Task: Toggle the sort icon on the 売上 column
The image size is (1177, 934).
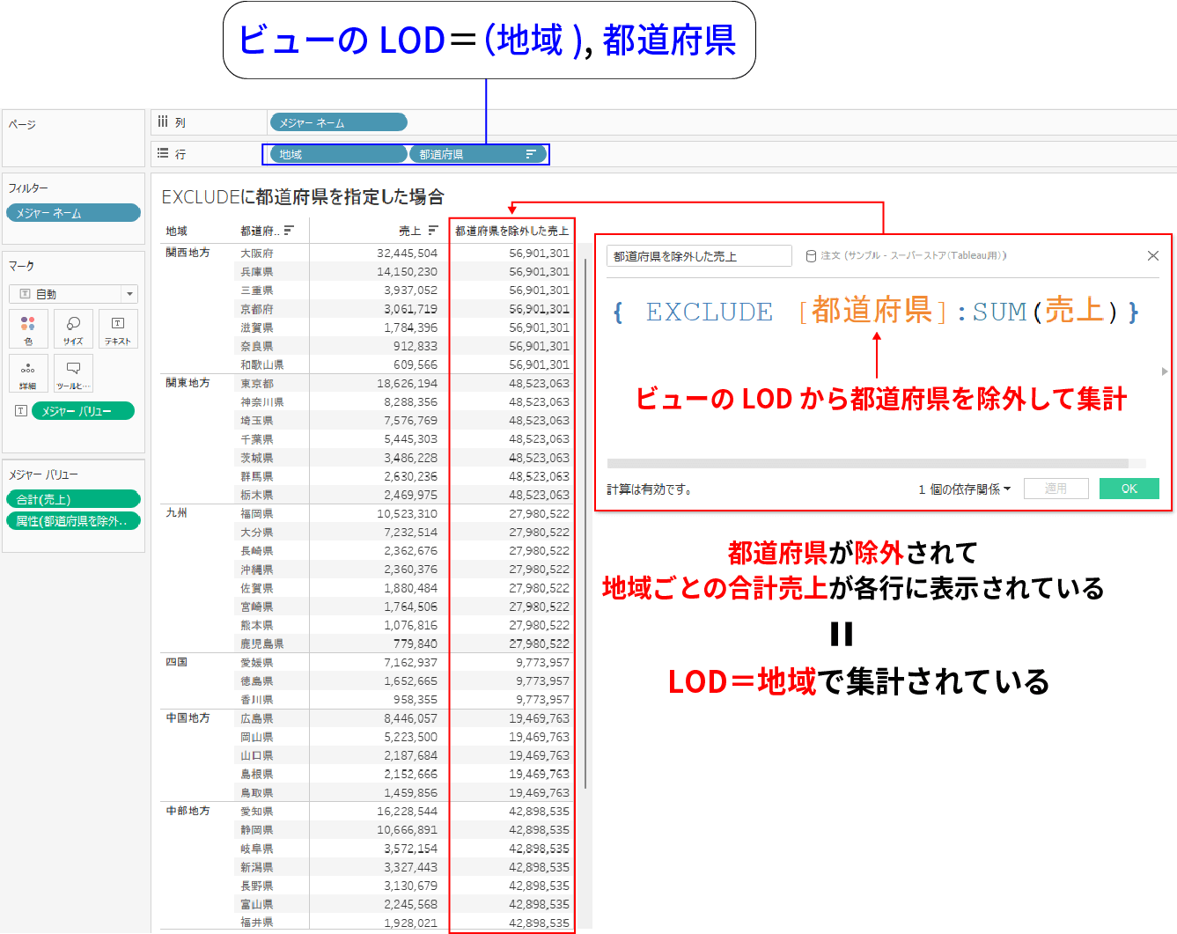Action: point(432,230)
